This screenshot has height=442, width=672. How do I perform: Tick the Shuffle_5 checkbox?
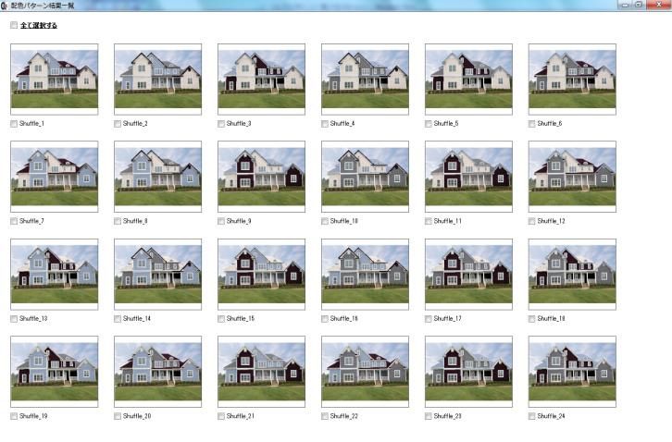429,124
